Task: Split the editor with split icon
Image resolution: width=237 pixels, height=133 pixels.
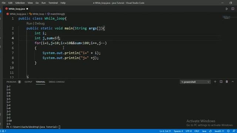Action: [x=233, y=9]
